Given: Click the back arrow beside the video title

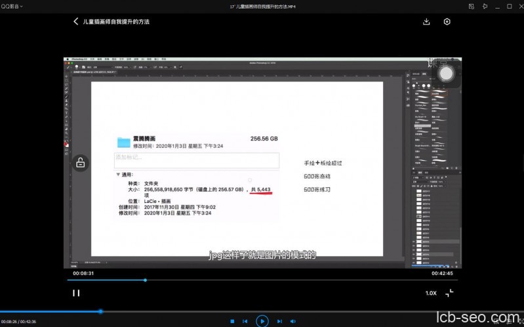Looking at the screenshot, I should click(75, 22).
